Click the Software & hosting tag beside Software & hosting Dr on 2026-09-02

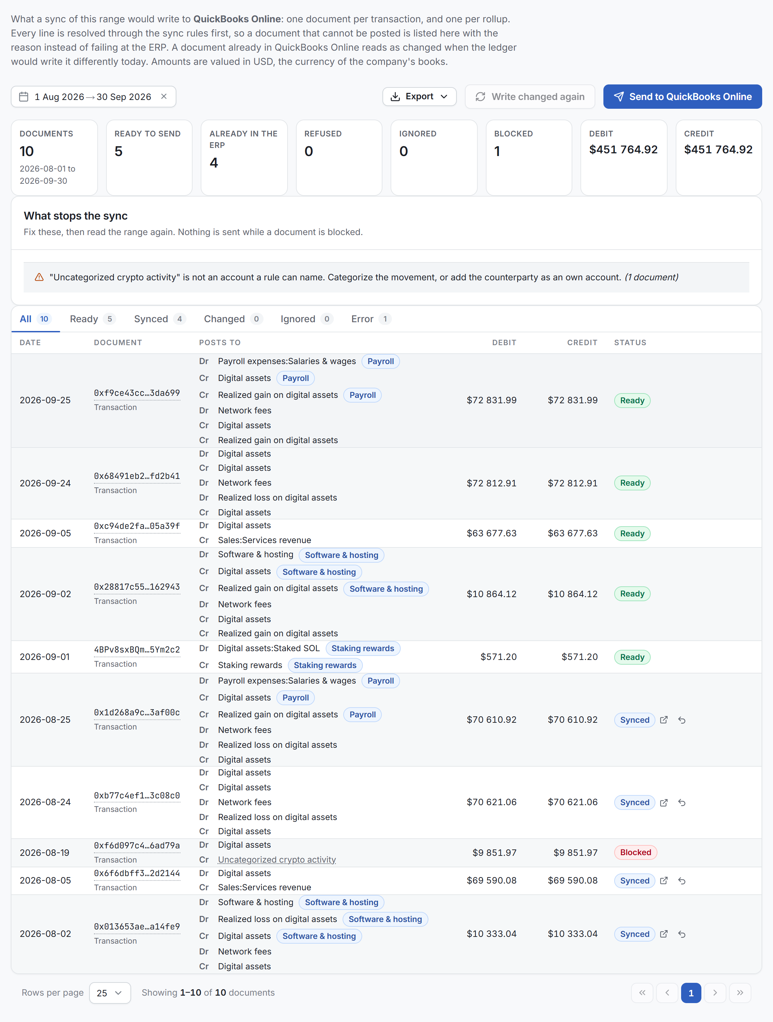click(x=342, y=555)
